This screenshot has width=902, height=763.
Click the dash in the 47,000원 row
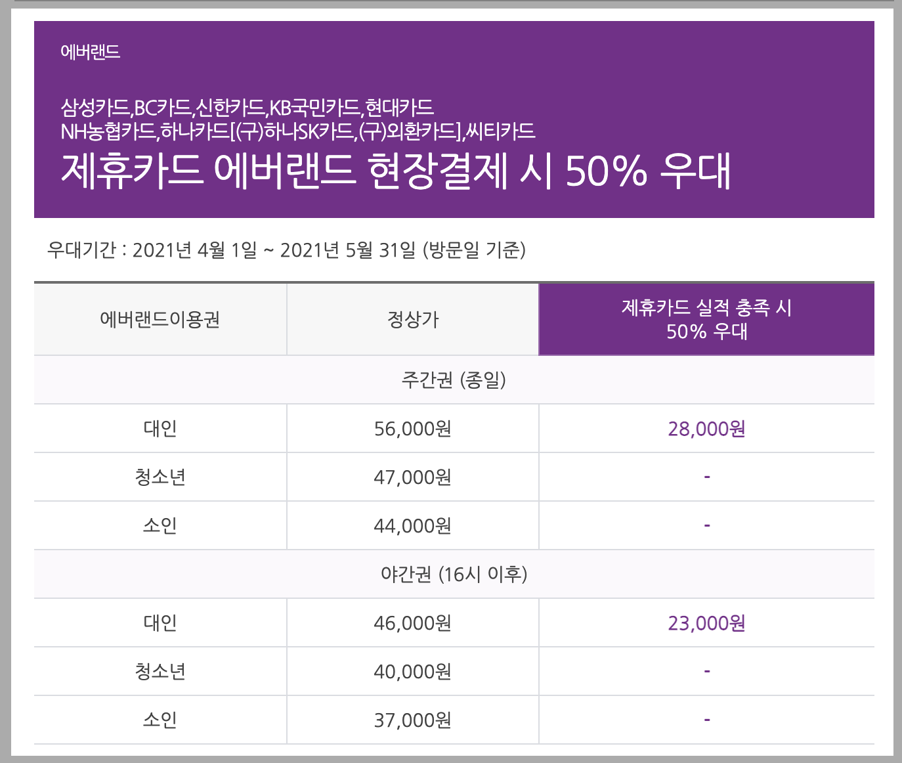pos(707,477)
